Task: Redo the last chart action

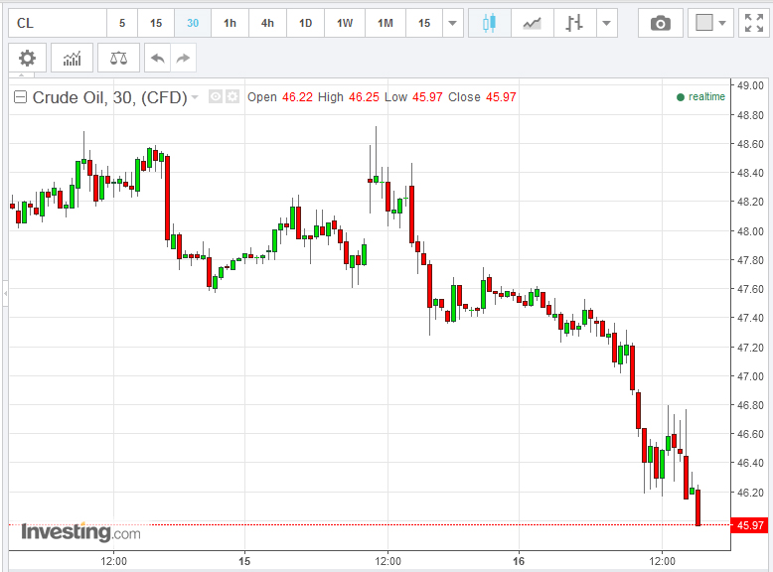Action: [184, 59]
